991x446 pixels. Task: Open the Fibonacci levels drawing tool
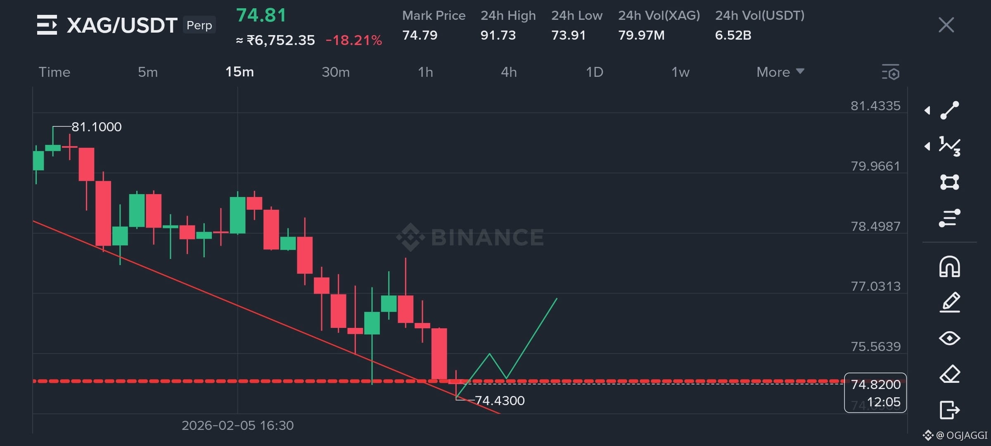point(949,218)
